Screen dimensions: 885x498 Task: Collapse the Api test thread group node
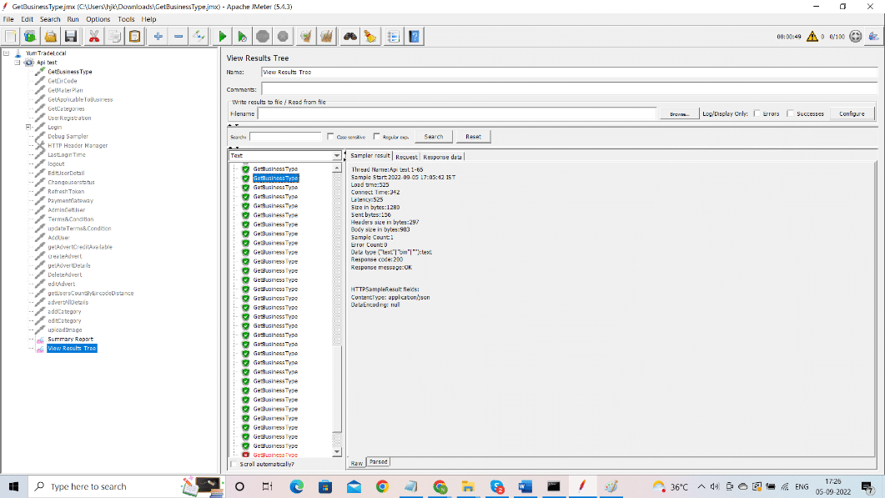coord(18,63)
